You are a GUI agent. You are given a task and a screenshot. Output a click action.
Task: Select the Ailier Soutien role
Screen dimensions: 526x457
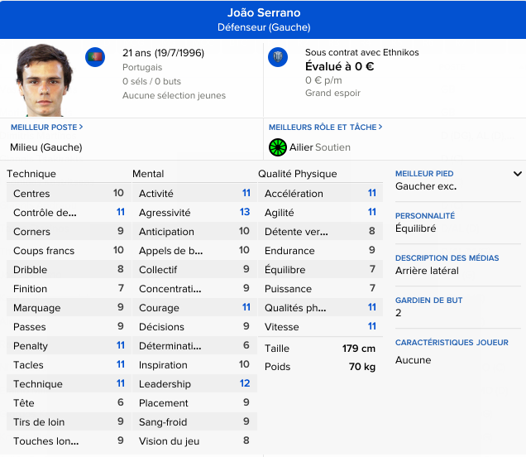pyautogui.click(x=319, y=147)
